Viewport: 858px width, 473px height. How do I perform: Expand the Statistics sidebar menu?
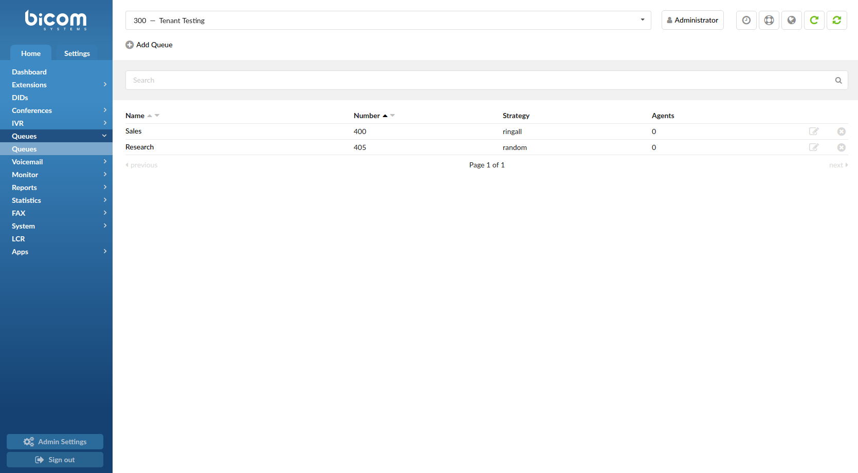[105, 200]
